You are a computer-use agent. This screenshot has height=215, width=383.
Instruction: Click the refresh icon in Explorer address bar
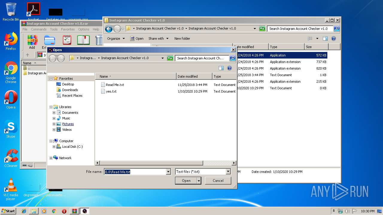262,29
